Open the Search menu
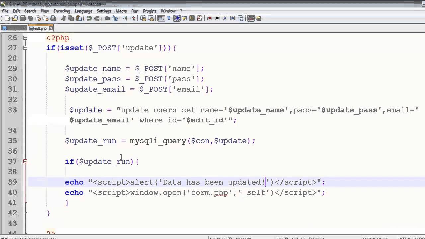This screenshot has height=239, width=425. pos(30,11)
